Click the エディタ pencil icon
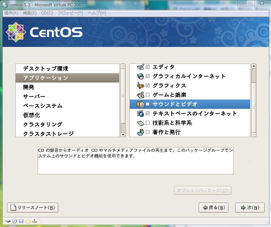The image size is (271, 227). 140,67
